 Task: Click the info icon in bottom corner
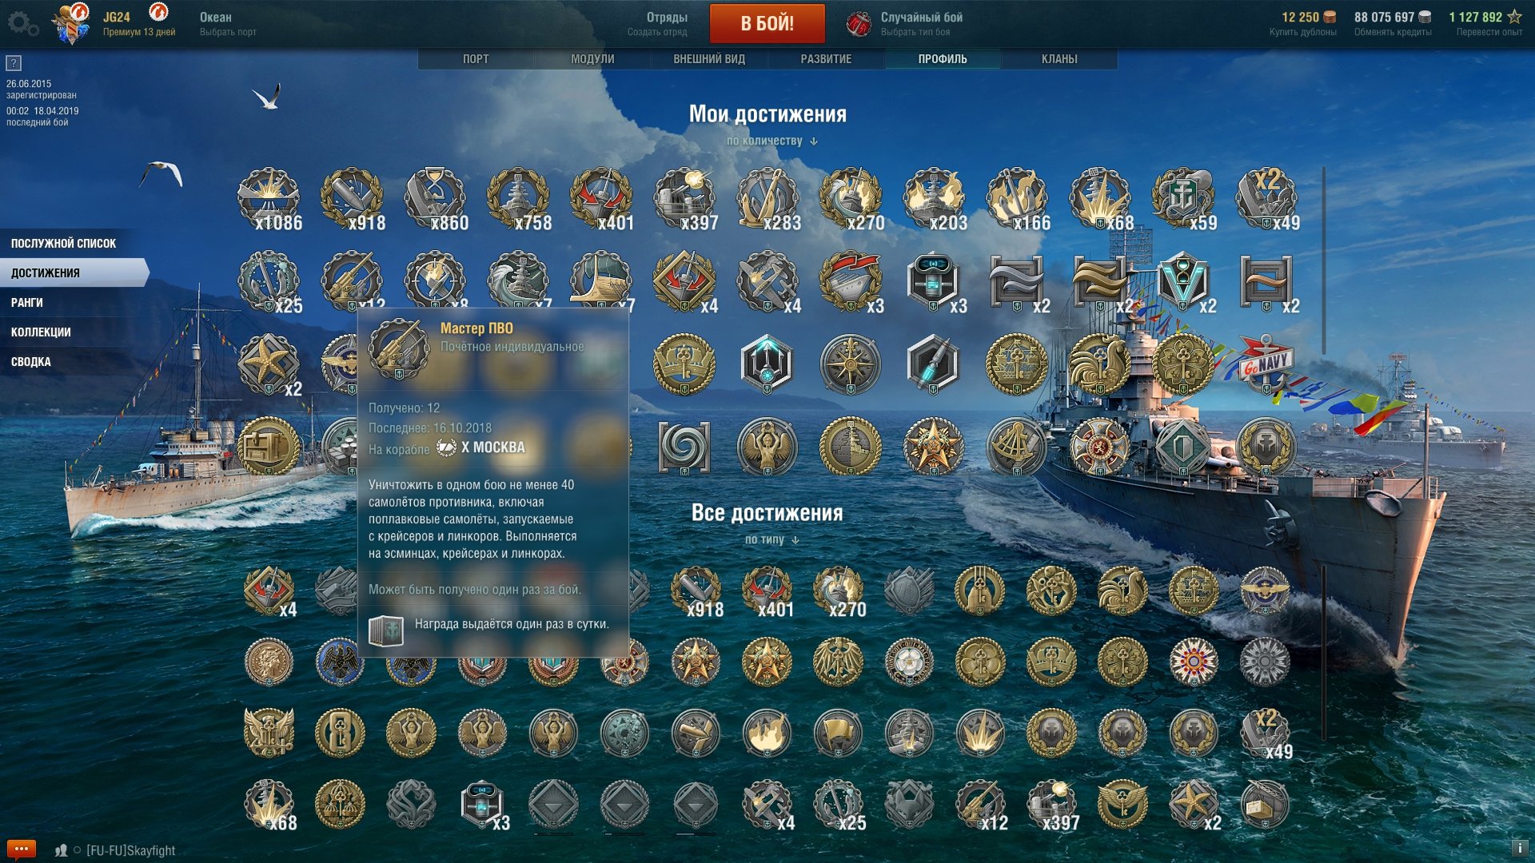(1519, 848)
